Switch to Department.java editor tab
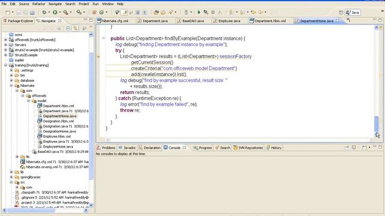Image resolution: width=385 pixels, height=216 pixels. pos(153,21)
